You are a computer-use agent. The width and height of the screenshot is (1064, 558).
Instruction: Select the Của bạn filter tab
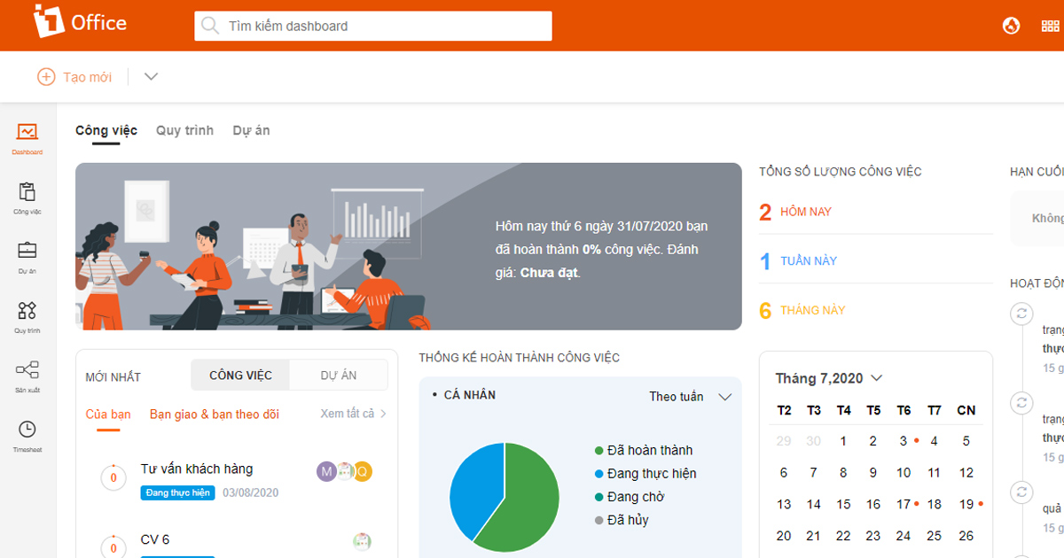109,414
